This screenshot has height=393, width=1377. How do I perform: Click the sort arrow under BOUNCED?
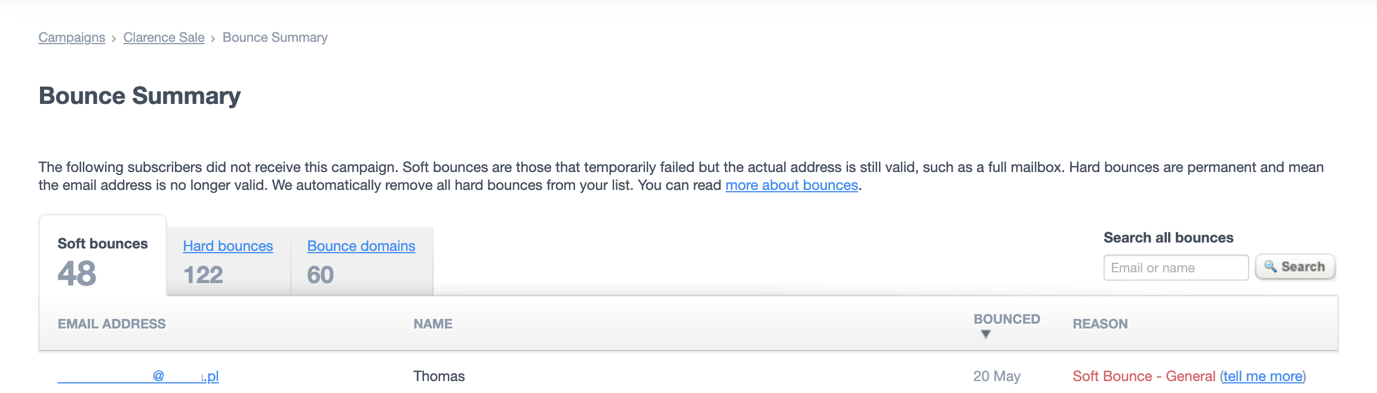[x=986, y=334]
